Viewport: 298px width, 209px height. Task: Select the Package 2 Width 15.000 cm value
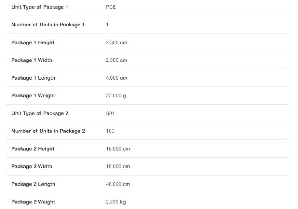click(x=118, y=166)
